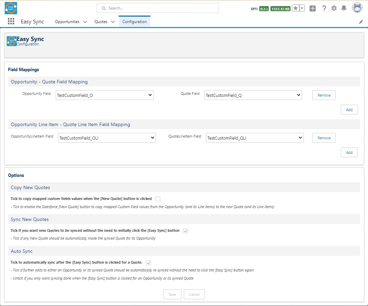Open the Opportunity Field dropdown
368x306 pixels.
tap(105, 95)
